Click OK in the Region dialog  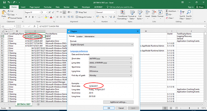click(x=109, y=108)
